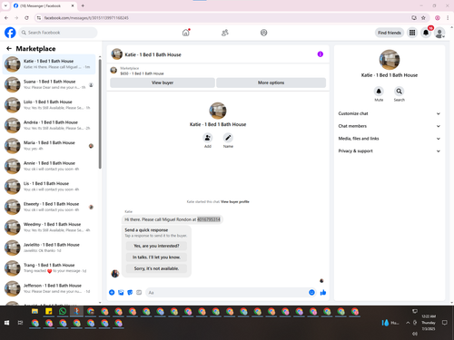
Task: Open Chrome's three-dot menu
Action: tap(448, 18)
